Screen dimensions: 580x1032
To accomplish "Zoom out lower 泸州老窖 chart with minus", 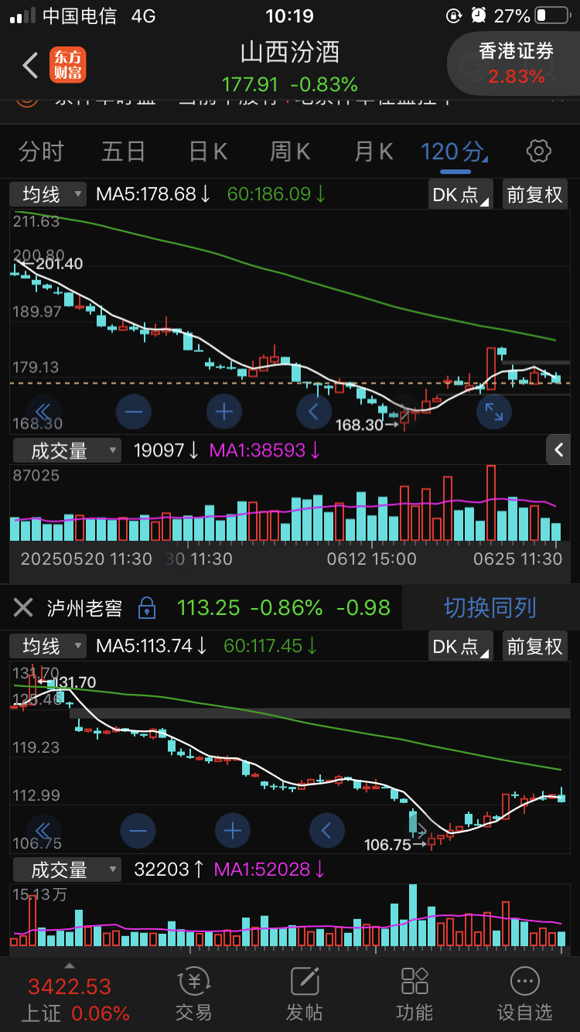I will 138,832.
